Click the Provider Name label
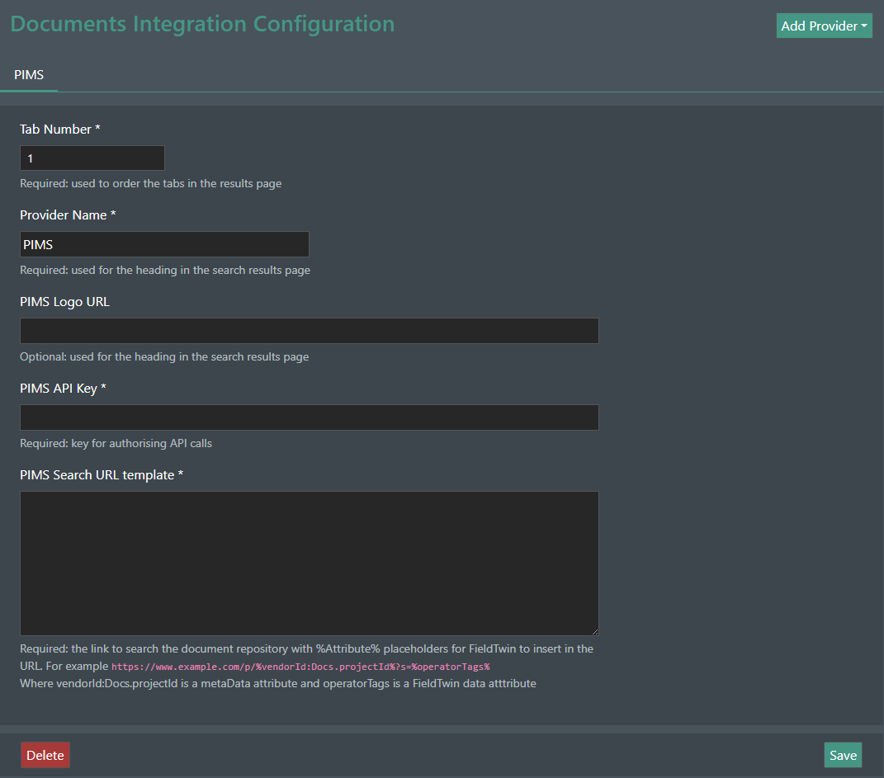Screen dimensions: 884x778 pos(68,215)
